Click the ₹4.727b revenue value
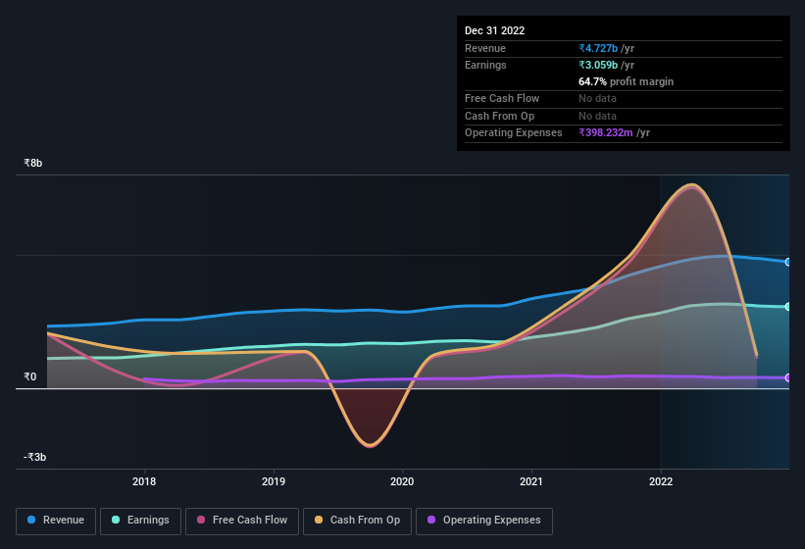Image resolution: width=805 pixels, height=549 pixels. [598, 48]
